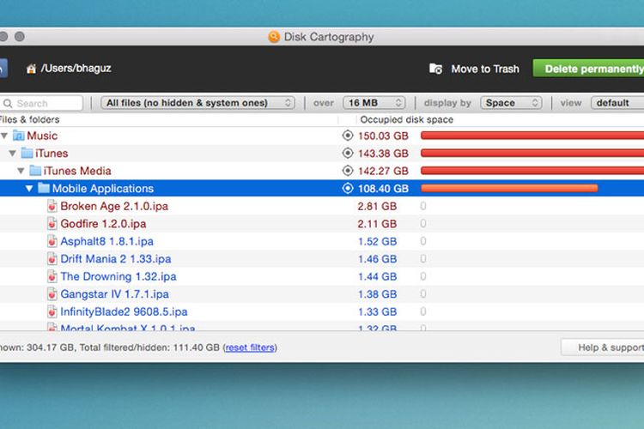Click the Godfire 1.2.0.ipa file icon
Screen dimensions: 644x429
(52, 224)
